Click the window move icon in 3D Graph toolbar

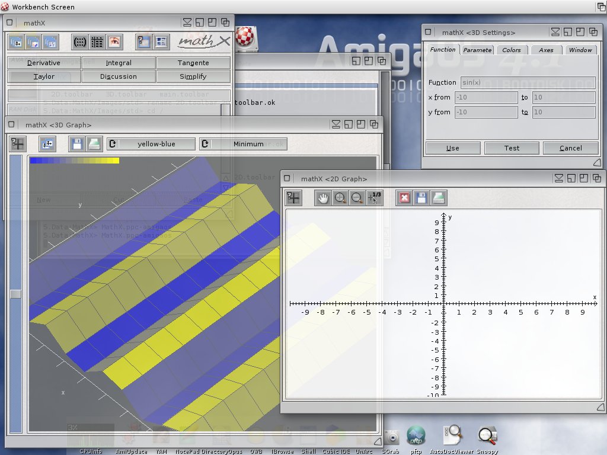47,144
